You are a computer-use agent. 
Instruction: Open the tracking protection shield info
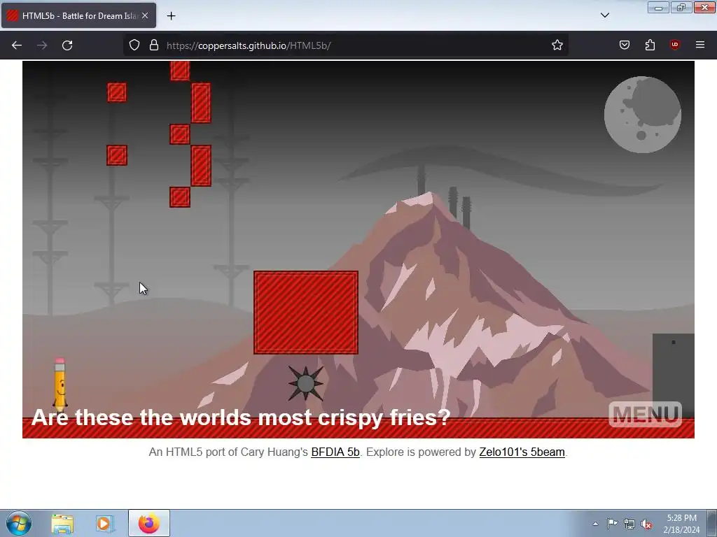pos(134,45)
